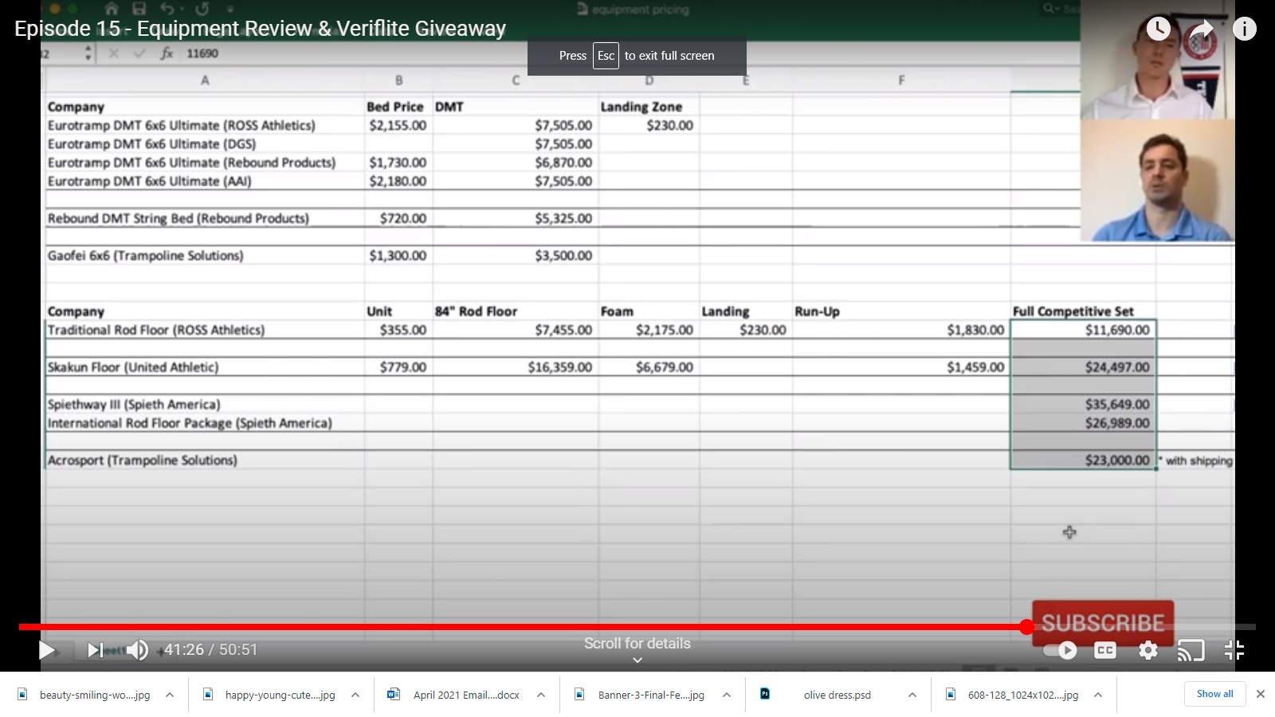
Task: Mute the video volume
Action: coord(138,650)
